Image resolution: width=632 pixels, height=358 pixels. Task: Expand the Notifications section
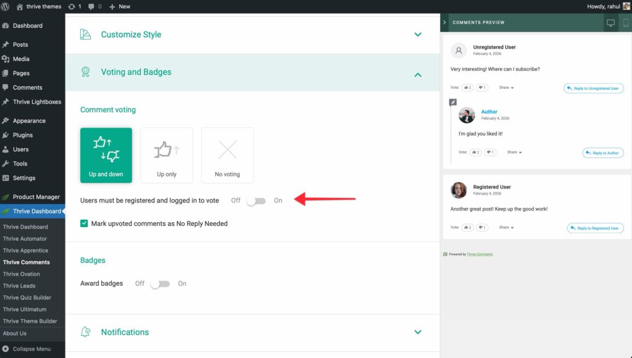(418, 332)
